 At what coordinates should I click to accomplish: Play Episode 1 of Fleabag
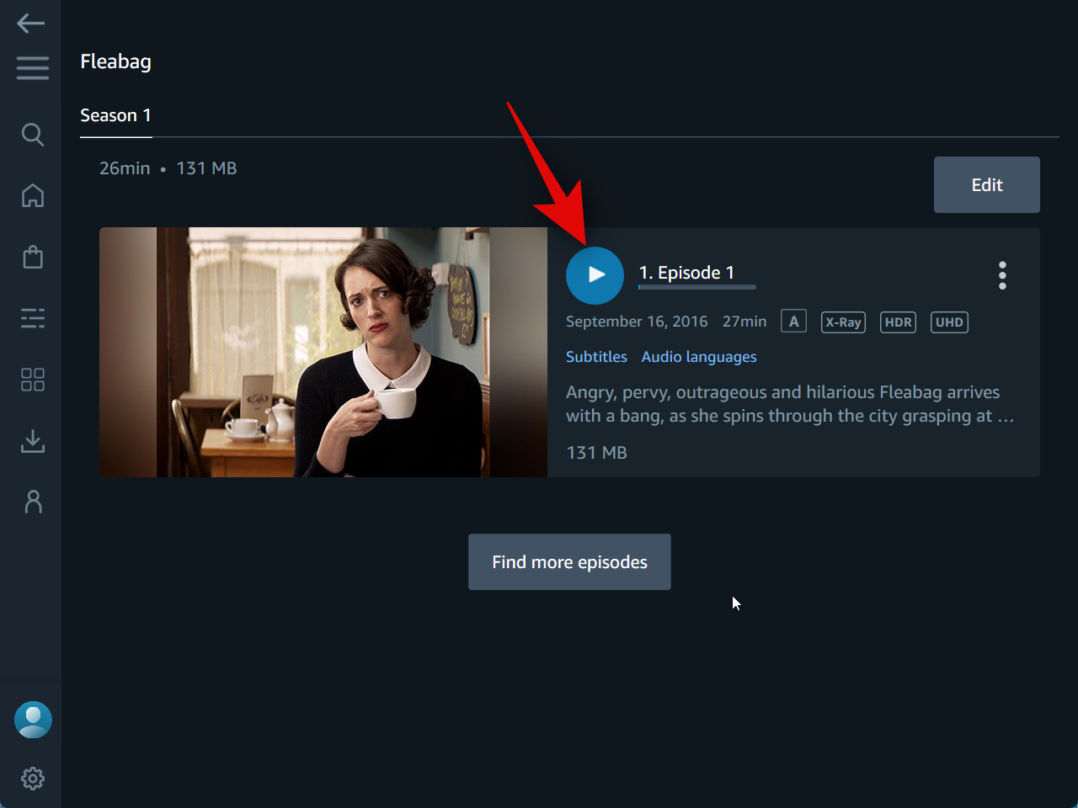pyautogui.click(x=595, y=275)
